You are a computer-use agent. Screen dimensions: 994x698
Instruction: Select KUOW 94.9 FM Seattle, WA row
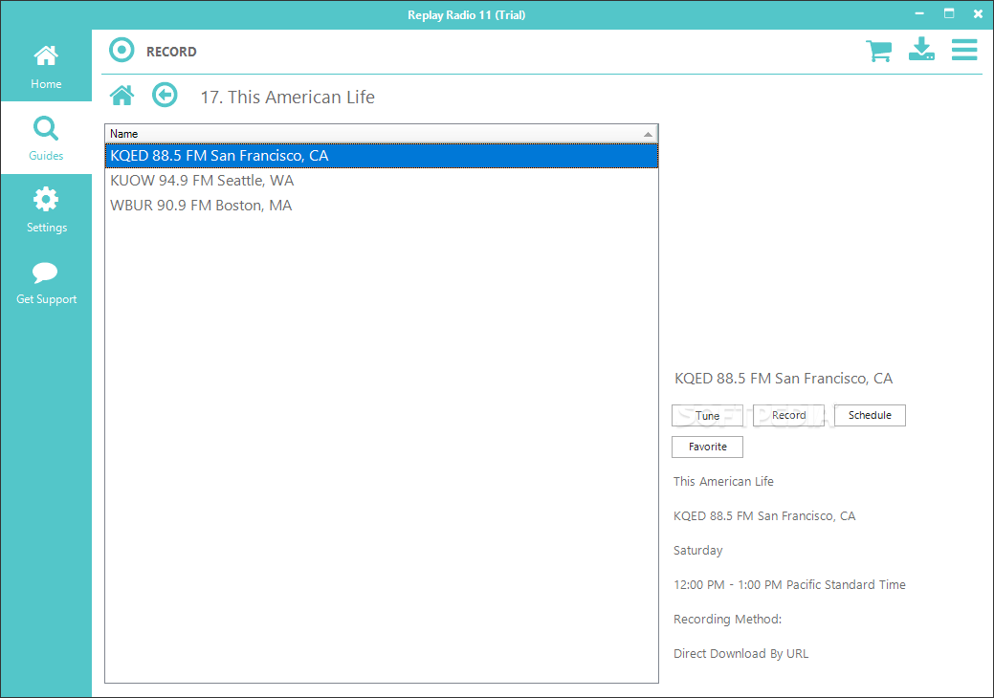(382, 181)
